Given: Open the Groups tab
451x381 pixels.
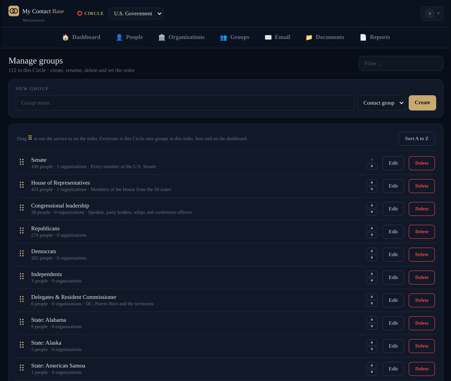Looking at the screenshot, I should pos(235,37).
